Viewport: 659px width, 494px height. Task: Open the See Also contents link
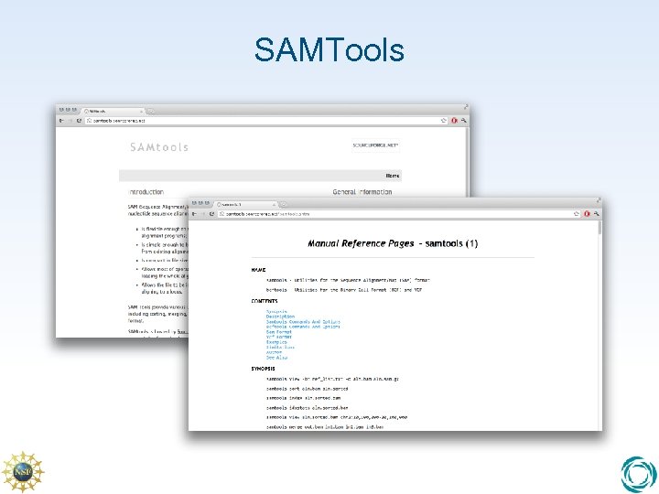pyautogui.click(x=276, y=358)
